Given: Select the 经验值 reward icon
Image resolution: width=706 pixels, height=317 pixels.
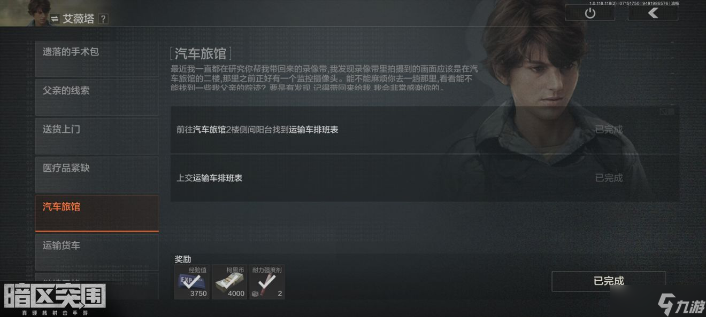Looking at the screenshot, I should [192, 282].
